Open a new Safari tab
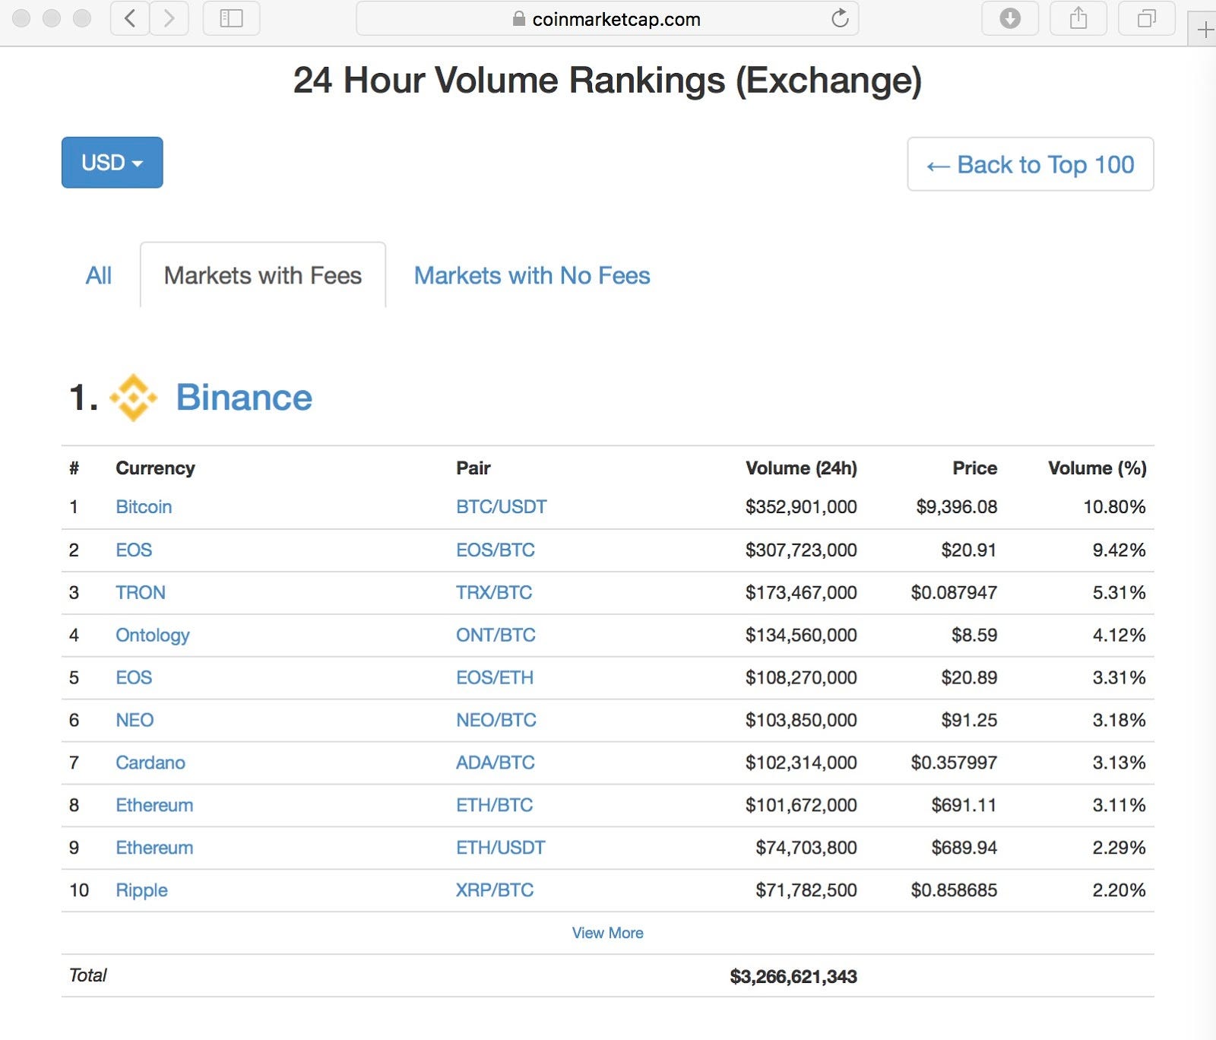Screen dimensions: 1216x1040 (x=1205, y=29)
